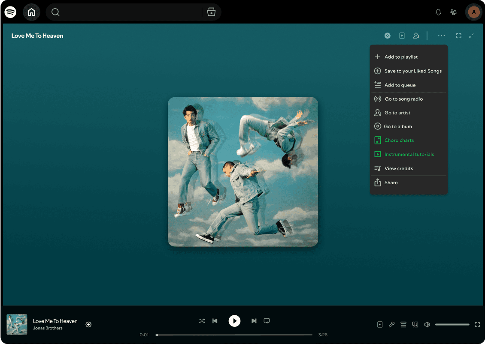
Task: Toggle lyrics microphone icon
Action: click(x=391, y=325)
